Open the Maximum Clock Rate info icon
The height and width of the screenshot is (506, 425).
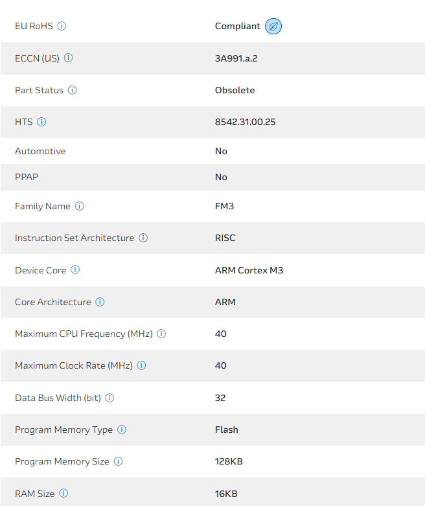[x=141, y=365]
